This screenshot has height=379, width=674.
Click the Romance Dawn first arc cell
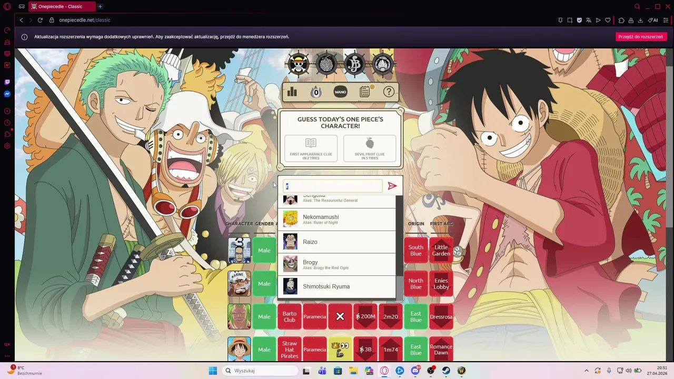[x=441, y=350]
